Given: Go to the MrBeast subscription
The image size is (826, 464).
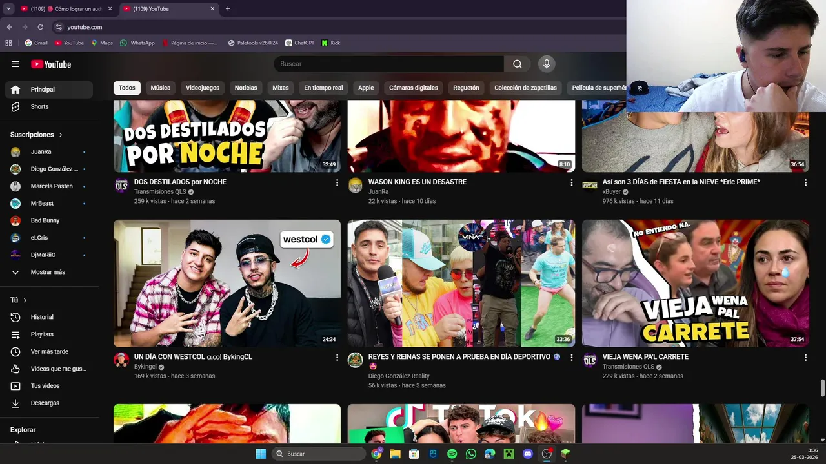Looking at the screenshot, I should click(x=49, y=203).
